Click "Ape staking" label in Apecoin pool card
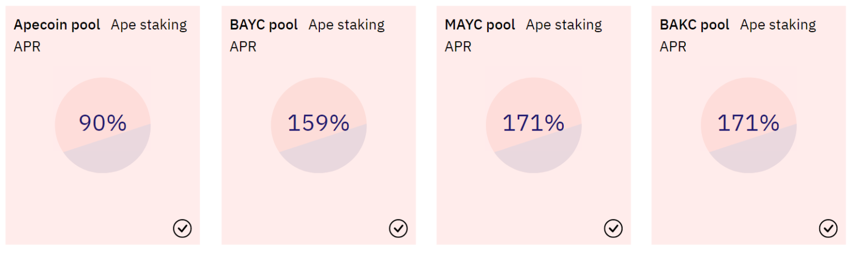The width and height of the screenshot is (853, 254). click(x=149, y=25)
